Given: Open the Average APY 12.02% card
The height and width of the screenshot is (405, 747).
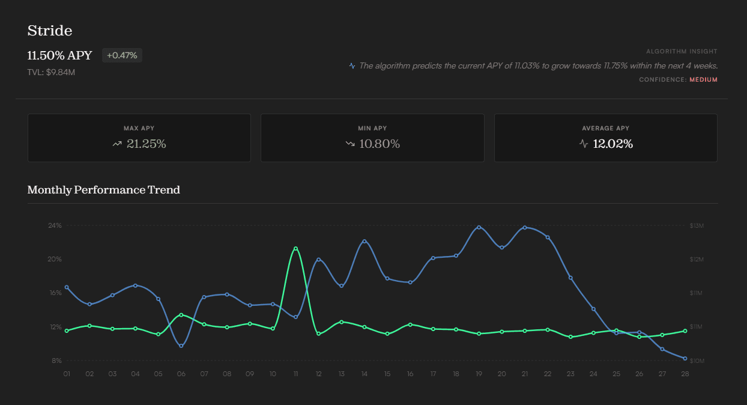Looking at the screenshot, I should 606,138.
